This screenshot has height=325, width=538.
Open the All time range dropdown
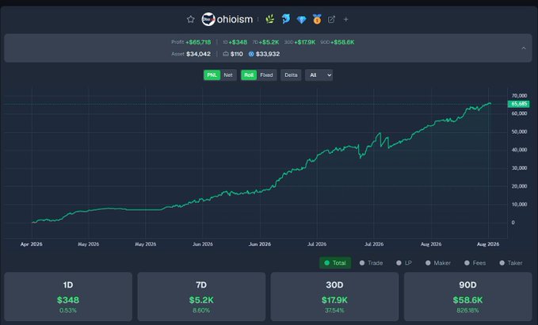(x=319, y=75)
